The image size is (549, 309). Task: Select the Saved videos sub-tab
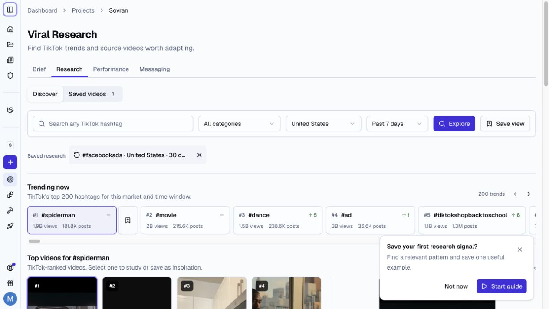pyautogui.click(x=92, y=94)
